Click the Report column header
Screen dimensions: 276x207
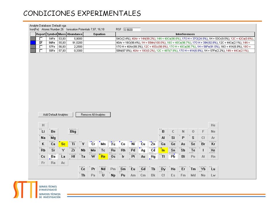tap(41, 34)
